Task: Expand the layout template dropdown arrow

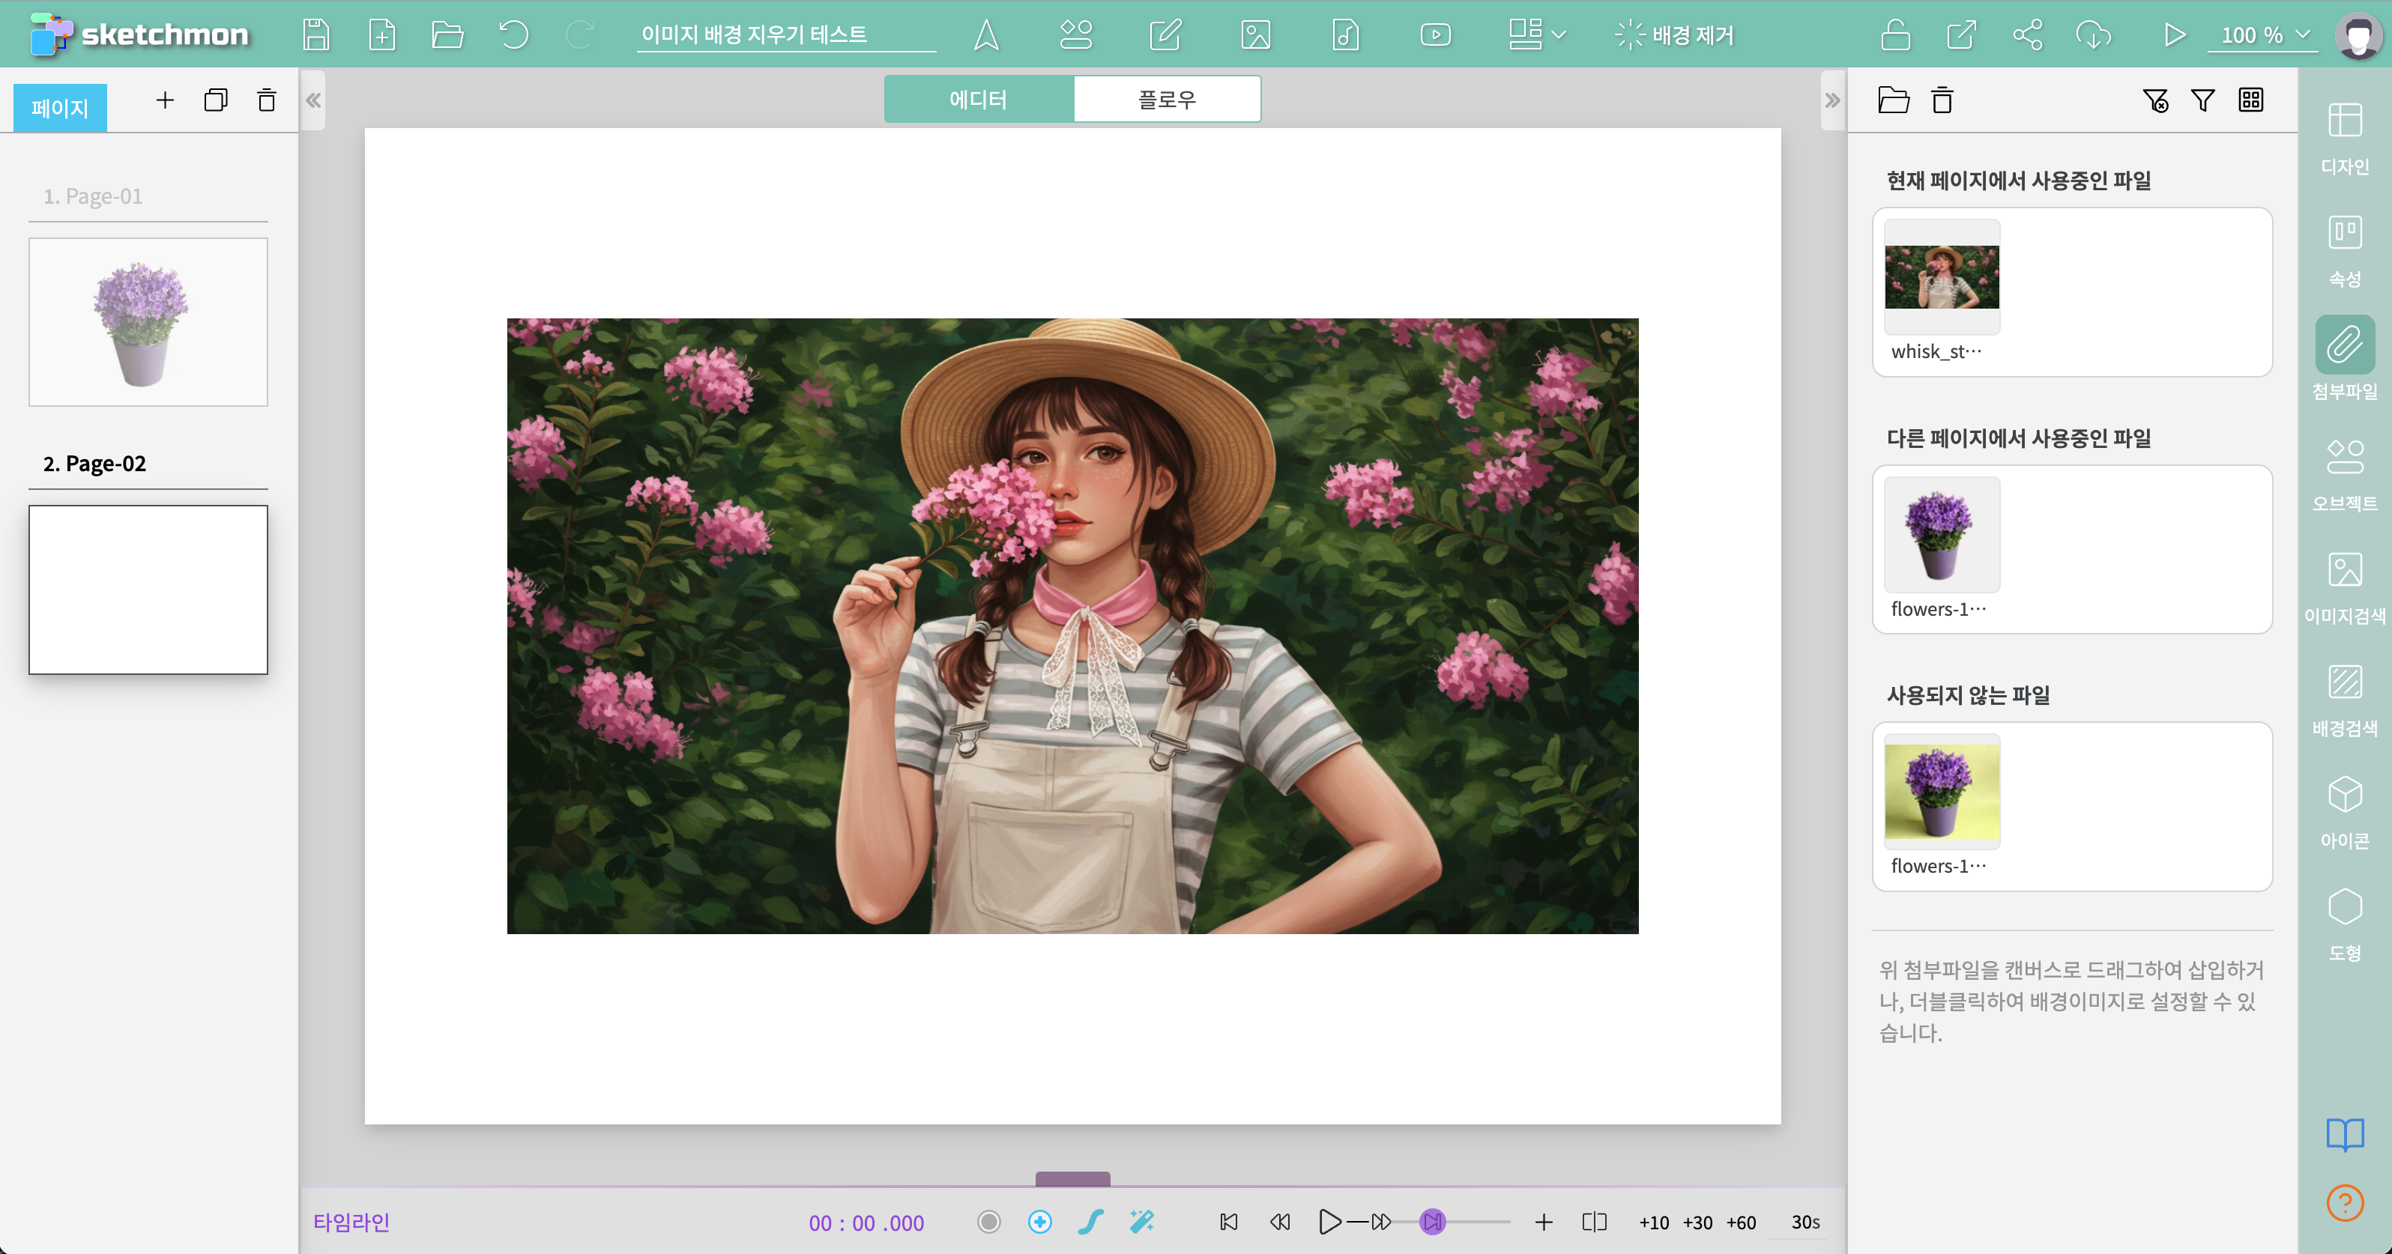Action: pyautogui.click(x=1558, y=35)
